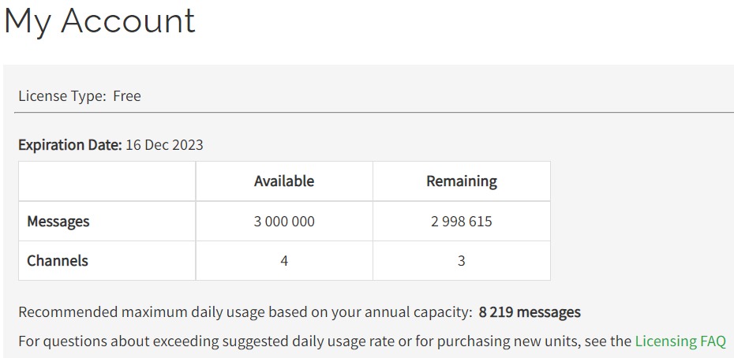734x358 pixels.
Task: Open the Licensing FAQ link
Action: tap(680, 341)
